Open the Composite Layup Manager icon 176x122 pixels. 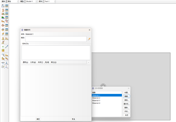coord(7,18)
